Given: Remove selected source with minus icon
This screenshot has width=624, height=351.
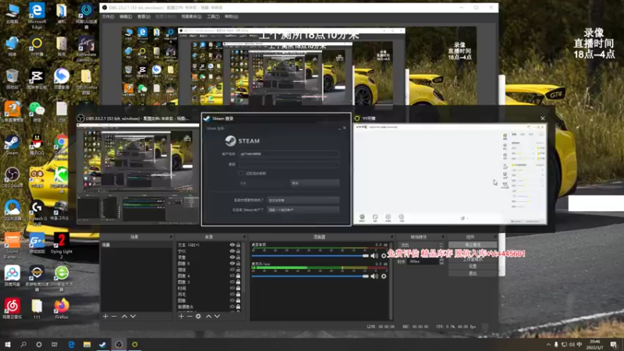Looking at the screenshot, I should 190,316.
